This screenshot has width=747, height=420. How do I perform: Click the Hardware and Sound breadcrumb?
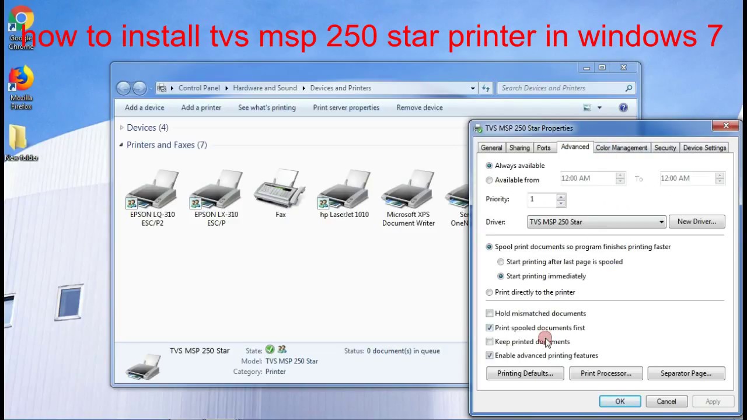(x=265, y=88)
